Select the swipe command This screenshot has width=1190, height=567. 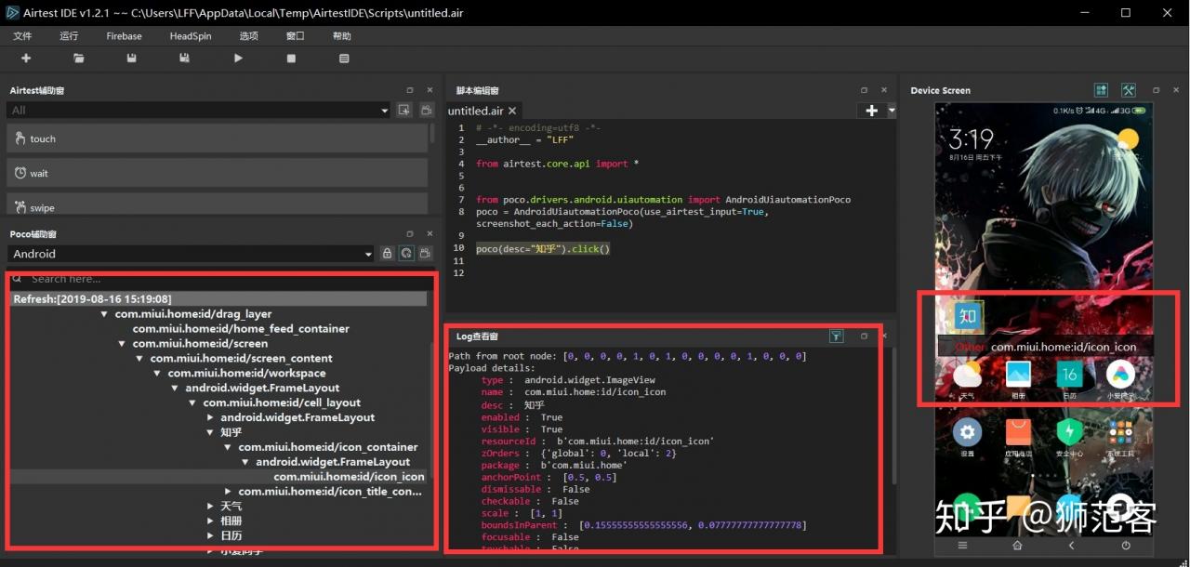tap(218, 206)
